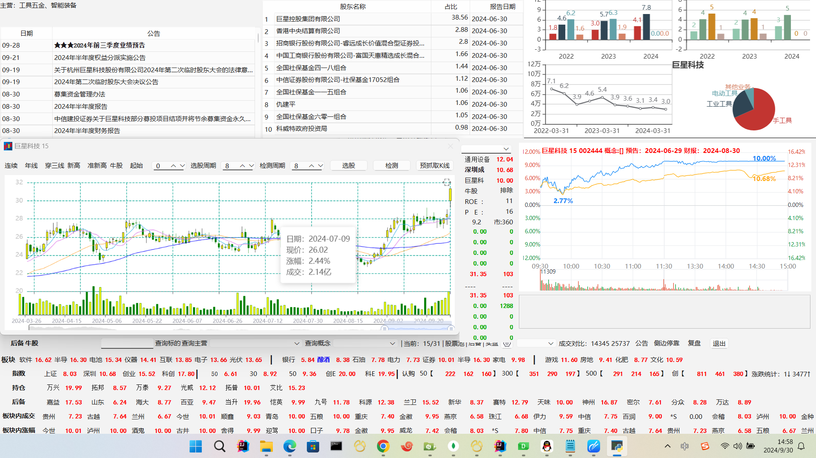
Task: Open dropdown left of 成交对比
Action: click(551, 343)
